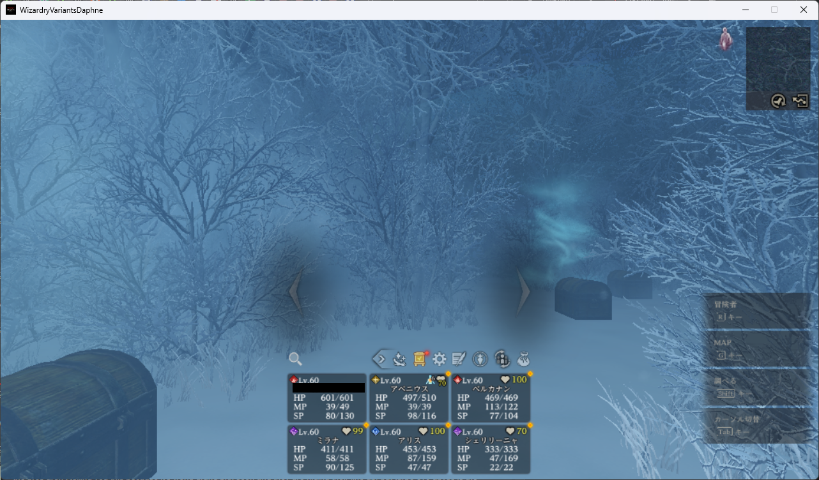
Task: Open the notes and quill journal icon
Action: [459, 359]
